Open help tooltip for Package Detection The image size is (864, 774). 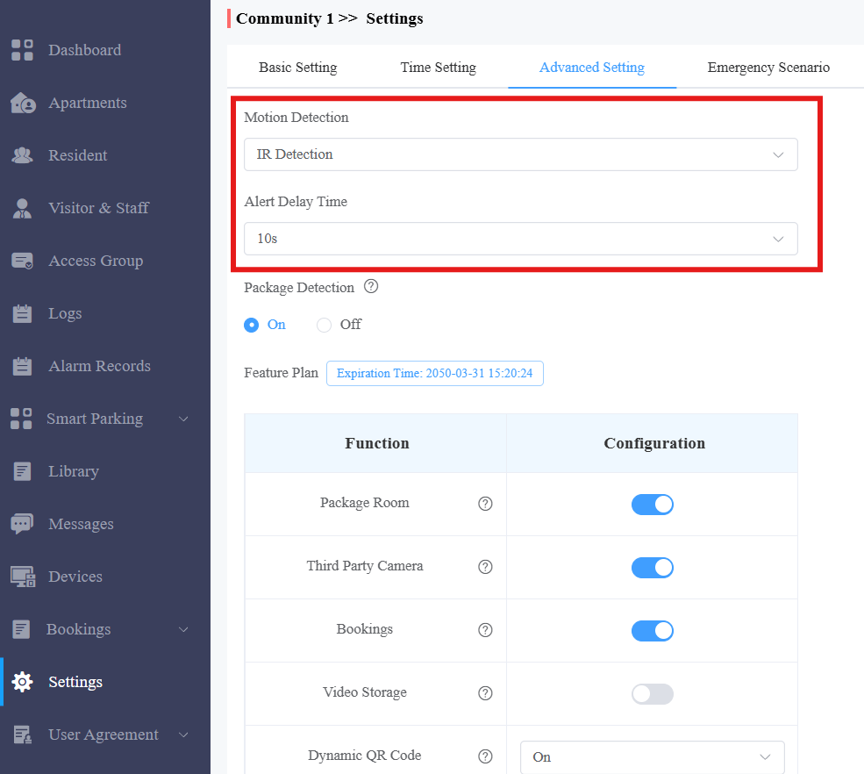pyautogui.click(x=371, y=287)
